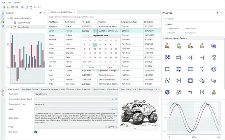Collapse the AvaloniaApplication tree node
The image size is (225, 140).
point(7,18)
